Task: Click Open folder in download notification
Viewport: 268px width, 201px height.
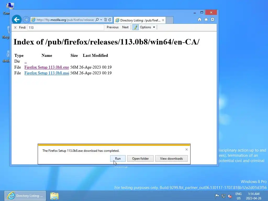Action: (x=140, y=158)
